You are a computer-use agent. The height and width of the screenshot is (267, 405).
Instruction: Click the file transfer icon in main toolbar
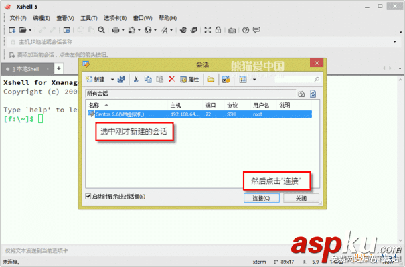click(132, 30)
